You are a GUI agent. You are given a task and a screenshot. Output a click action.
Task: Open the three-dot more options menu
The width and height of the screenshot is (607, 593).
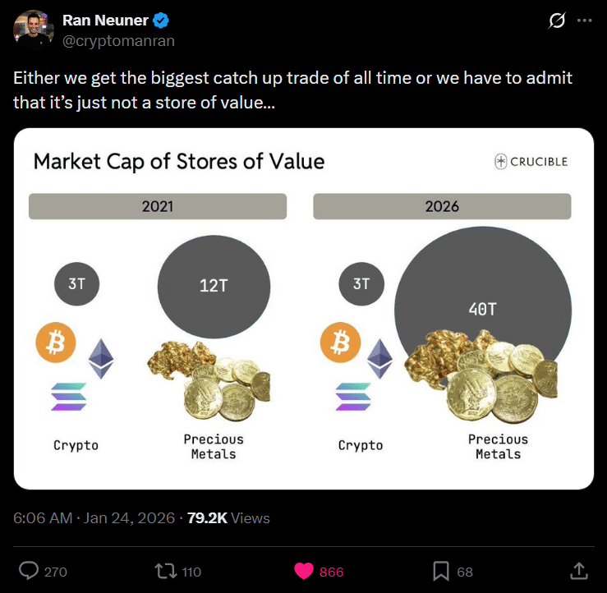pos(585,20)
